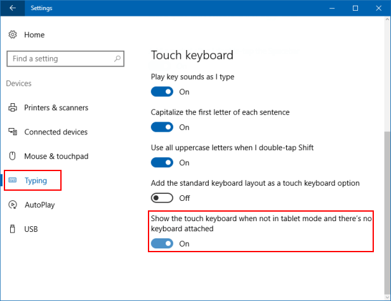Image resolution: width=391 pixels, height=301 pixels.
Task: Click the Find a setting search box
Action: (x=65, y=59)
